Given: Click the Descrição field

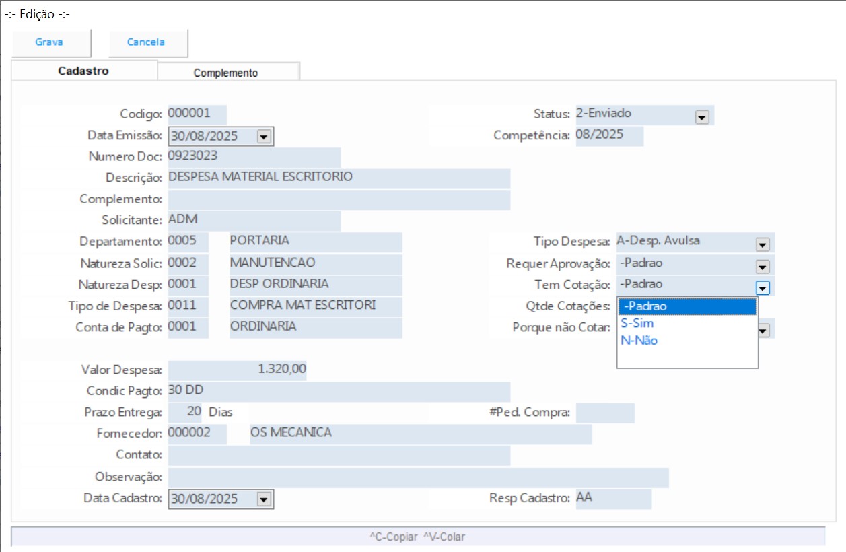Looking at the screenshot, I should tap(338, 178).
